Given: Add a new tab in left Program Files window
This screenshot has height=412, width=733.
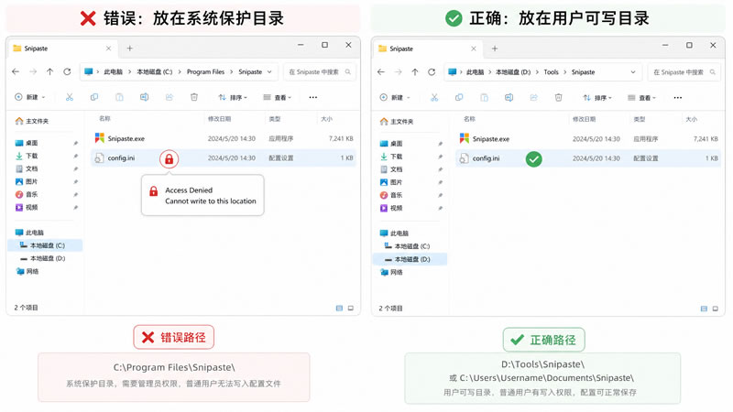Looking at the screenshot, I should tap(129, 49).
